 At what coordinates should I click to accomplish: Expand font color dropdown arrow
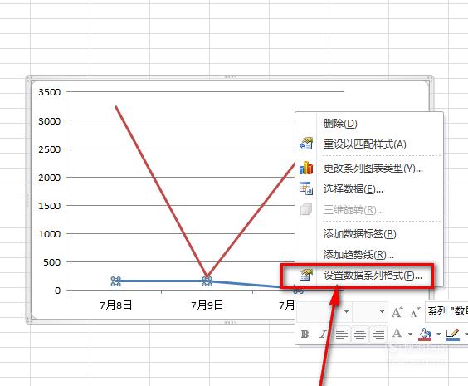click(x=411, y=334)
